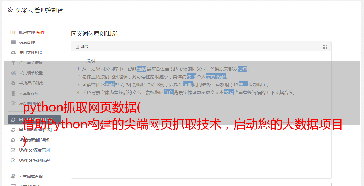
Task: Click the bar chart icon for 账户管理
Action: 13,32
